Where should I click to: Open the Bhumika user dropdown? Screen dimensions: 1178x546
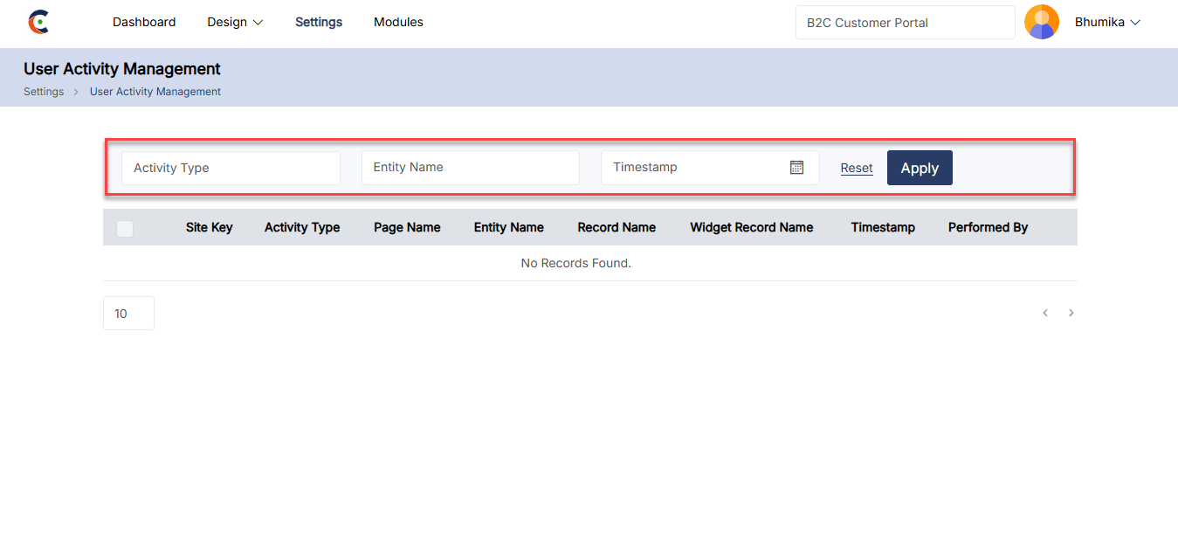click(x=1107, y=23)
